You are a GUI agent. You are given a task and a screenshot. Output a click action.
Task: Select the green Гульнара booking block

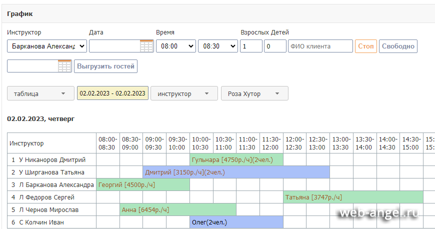pyautogui.click(x=236, y=159)
